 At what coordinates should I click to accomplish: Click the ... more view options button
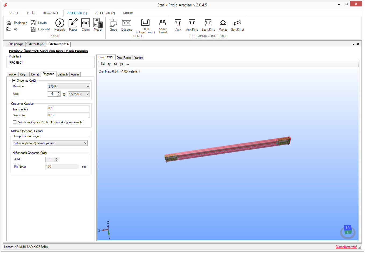click(127, 64)
